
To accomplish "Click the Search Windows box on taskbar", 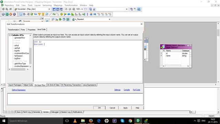I will 35,121.
